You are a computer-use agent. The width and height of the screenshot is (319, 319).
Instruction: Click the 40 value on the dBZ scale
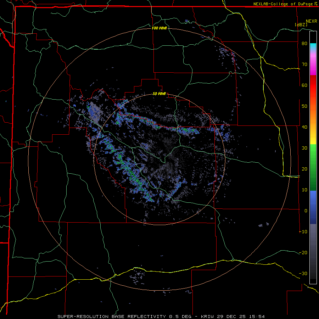click(304, 127)
